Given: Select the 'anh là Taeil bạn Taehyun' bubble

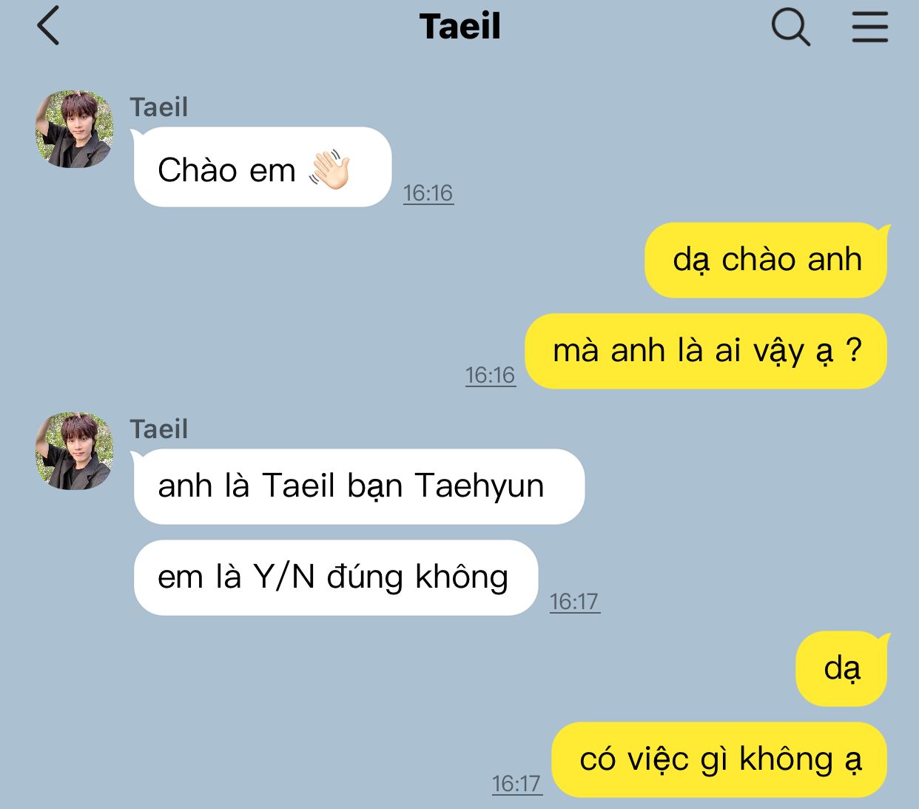Looking at the screenshot, I should (359, 486).
